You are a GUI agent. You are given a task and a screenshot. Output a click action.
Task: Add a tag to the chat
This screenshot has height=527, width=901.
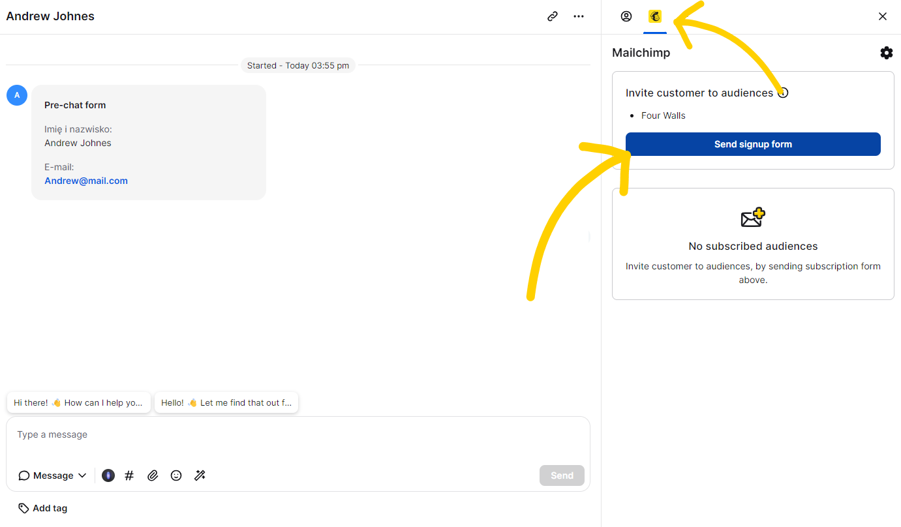43,508
